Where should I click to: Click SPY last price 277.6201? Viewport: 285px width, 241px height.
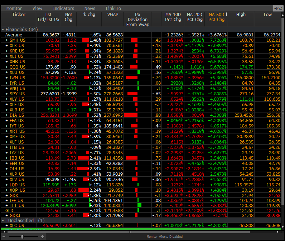(x=50, y=94)
